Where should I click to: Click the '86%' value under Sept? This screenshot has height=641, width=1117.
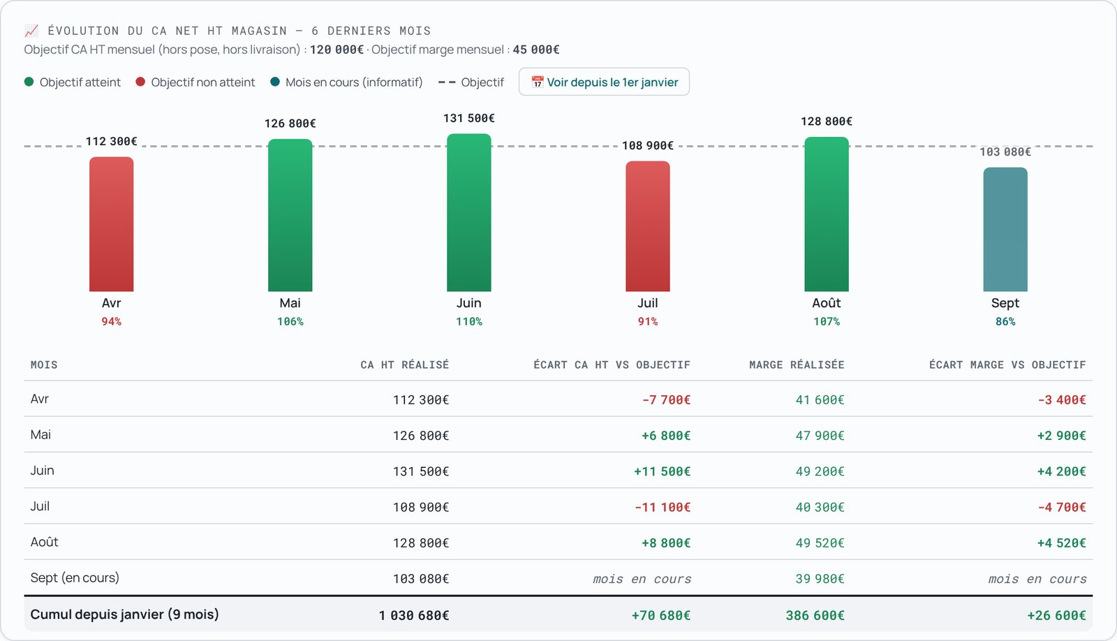(1005, 322)
